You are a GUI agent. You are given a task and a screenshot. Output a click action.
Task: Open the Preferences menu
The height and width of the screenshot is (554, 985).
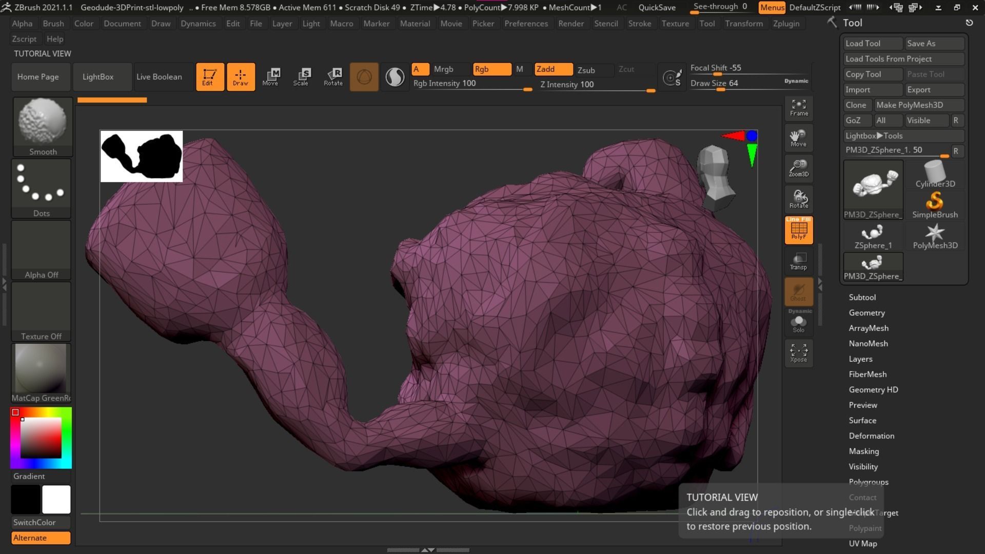pos(526,24)
